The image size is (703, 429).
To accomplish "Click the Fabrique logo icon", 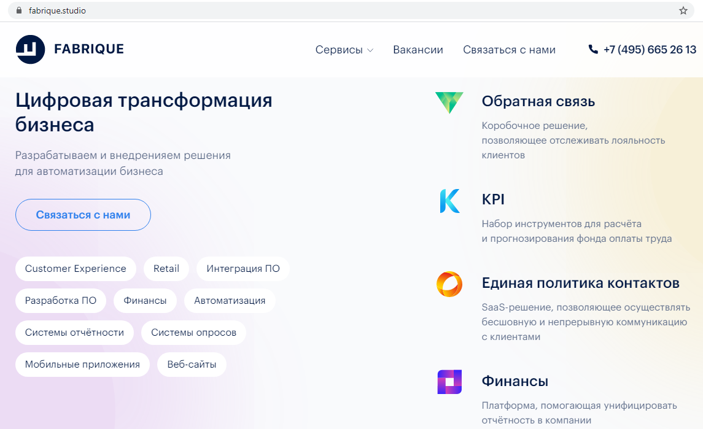I will tap(30, 50).
